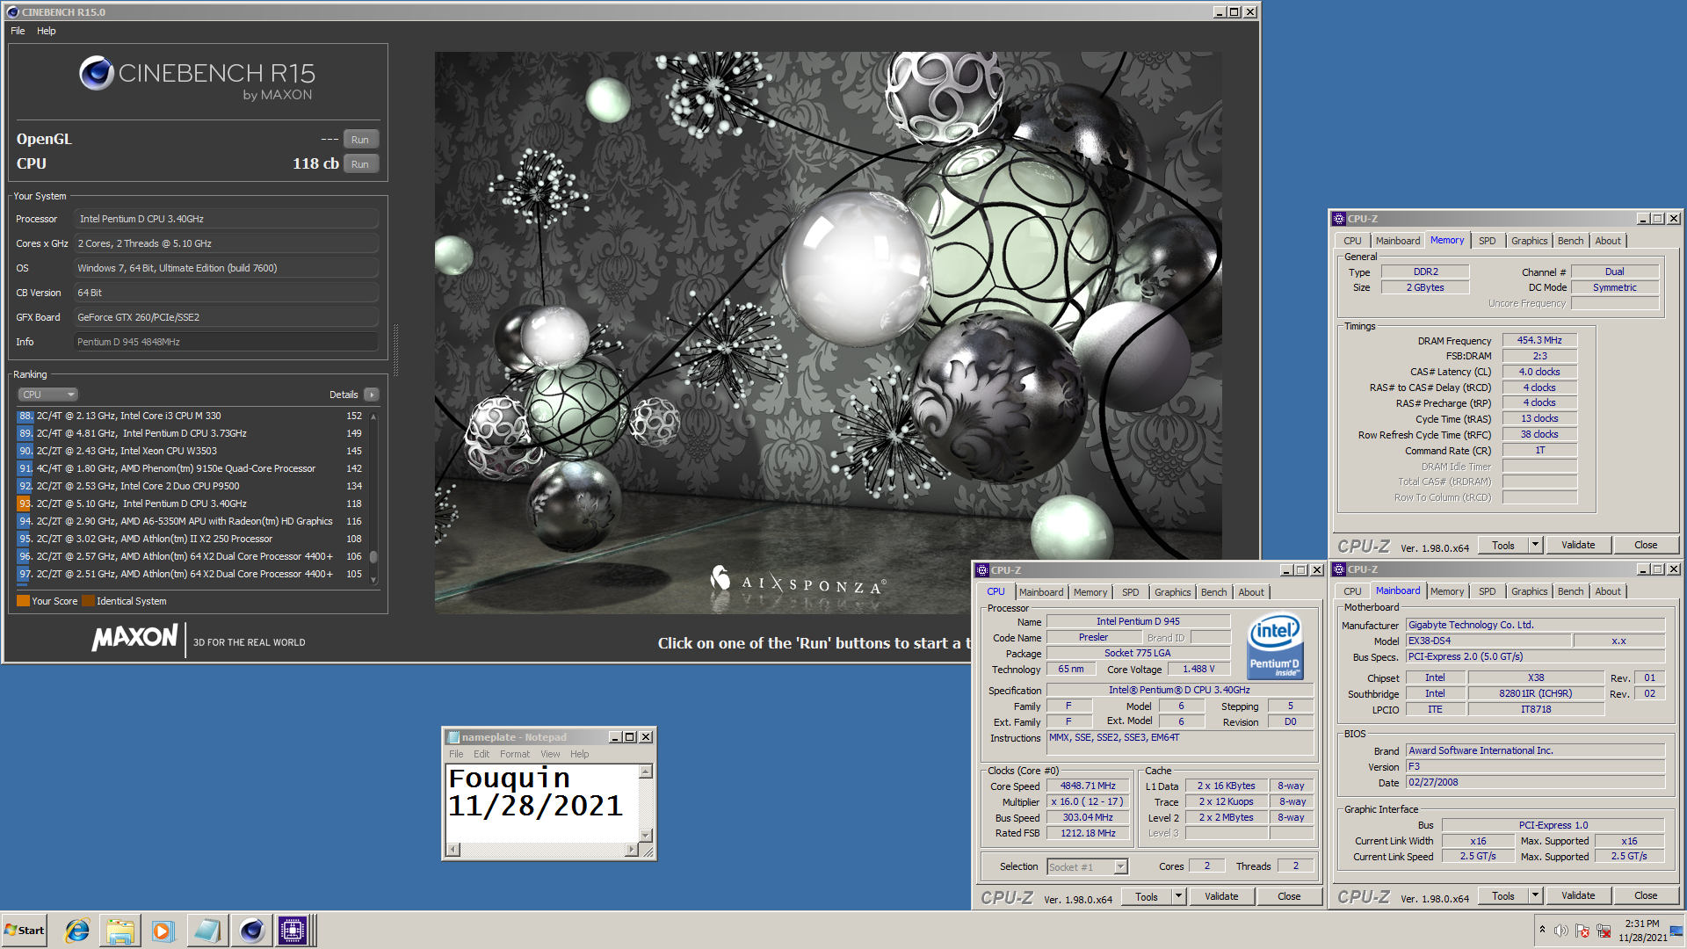Click the ranking Details arrow button

(372, 395)
